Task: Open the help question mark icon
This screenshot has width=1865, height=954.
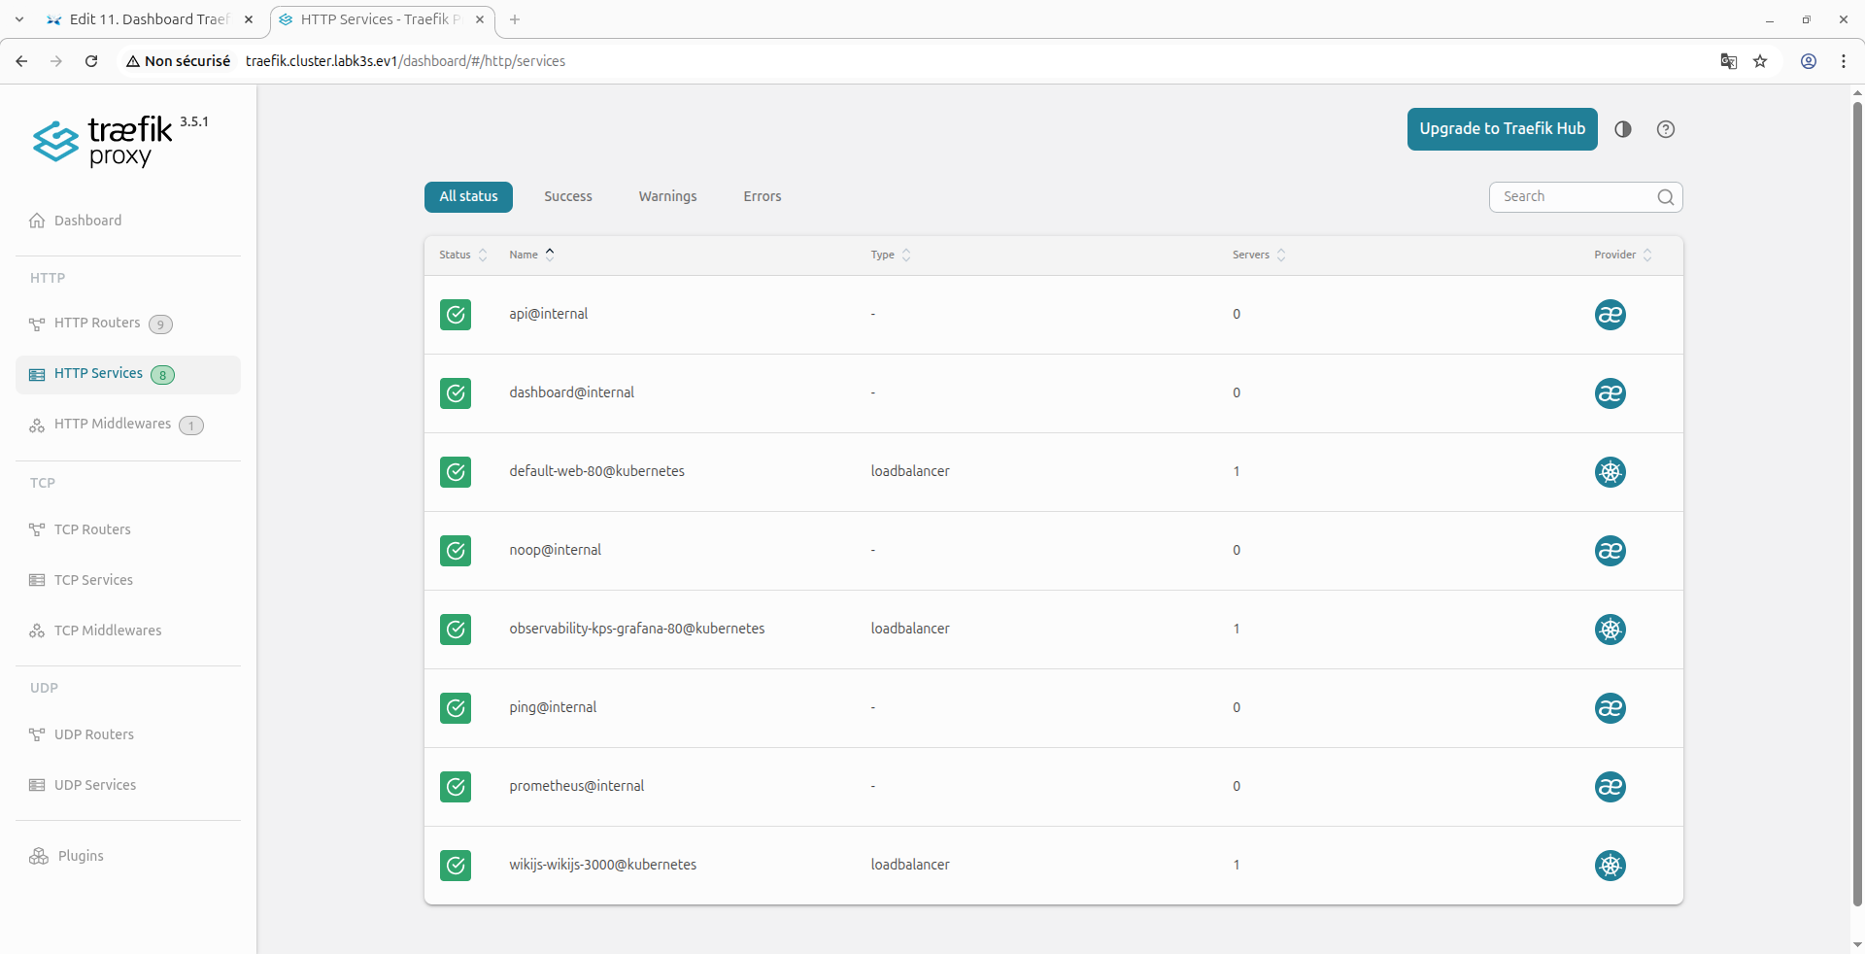Action: tap(1666, 129)
